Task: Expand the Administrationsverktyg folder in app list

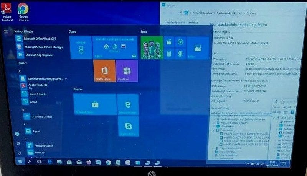Action: [x=43, y=79]
